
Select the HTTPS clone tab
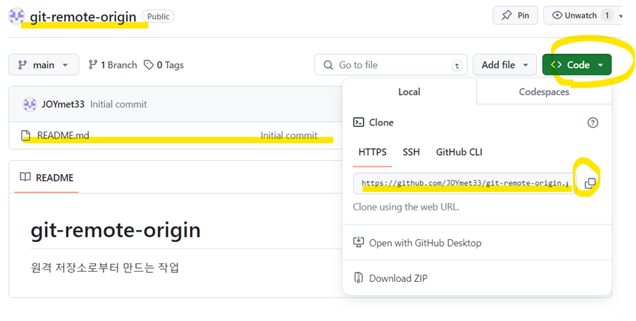click(372, 152)
